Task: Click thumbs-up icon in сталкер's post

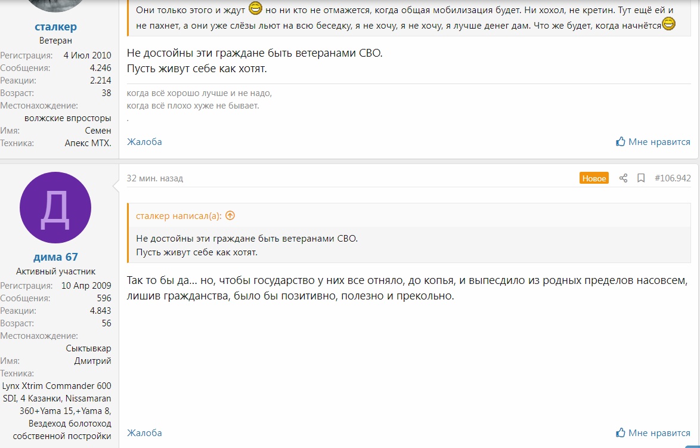Action: click(621, 142)
